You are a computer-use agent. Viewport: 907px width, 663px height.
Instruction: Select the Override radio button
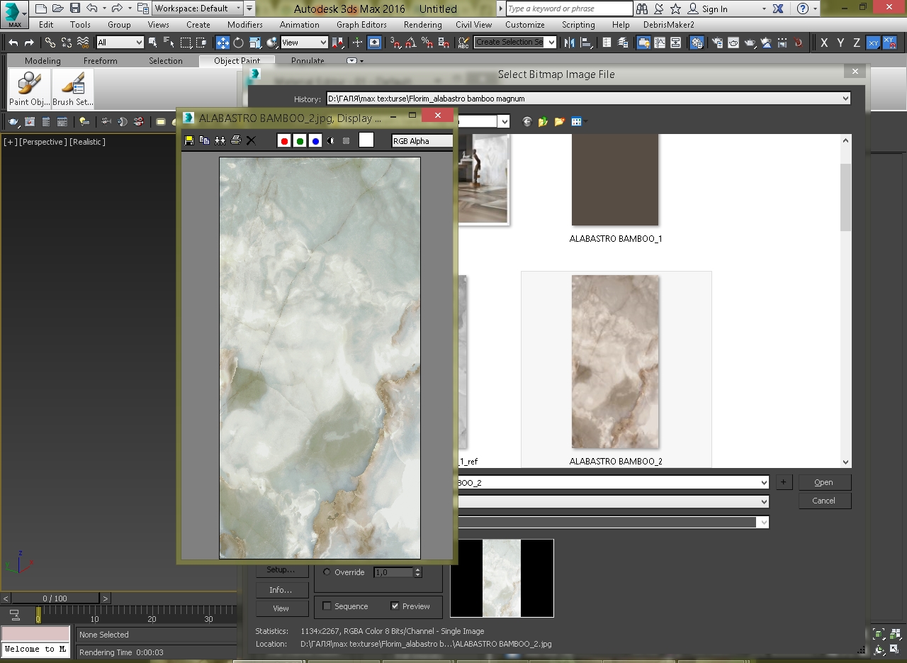(326, 572)
